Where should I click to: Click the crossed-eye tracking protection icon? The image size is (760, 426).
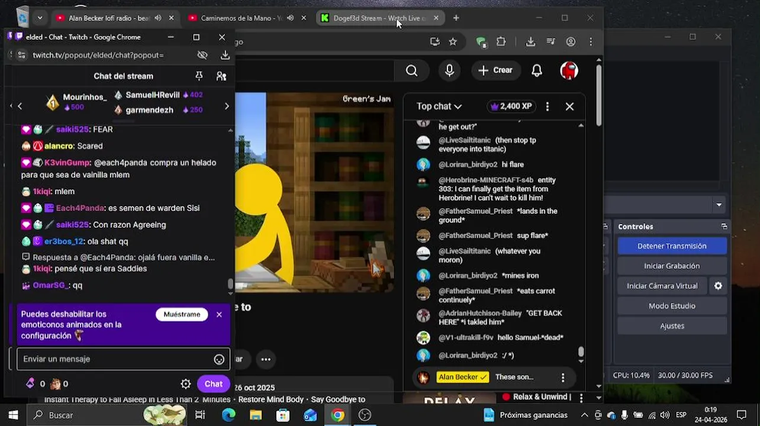(x=202, y=55)
